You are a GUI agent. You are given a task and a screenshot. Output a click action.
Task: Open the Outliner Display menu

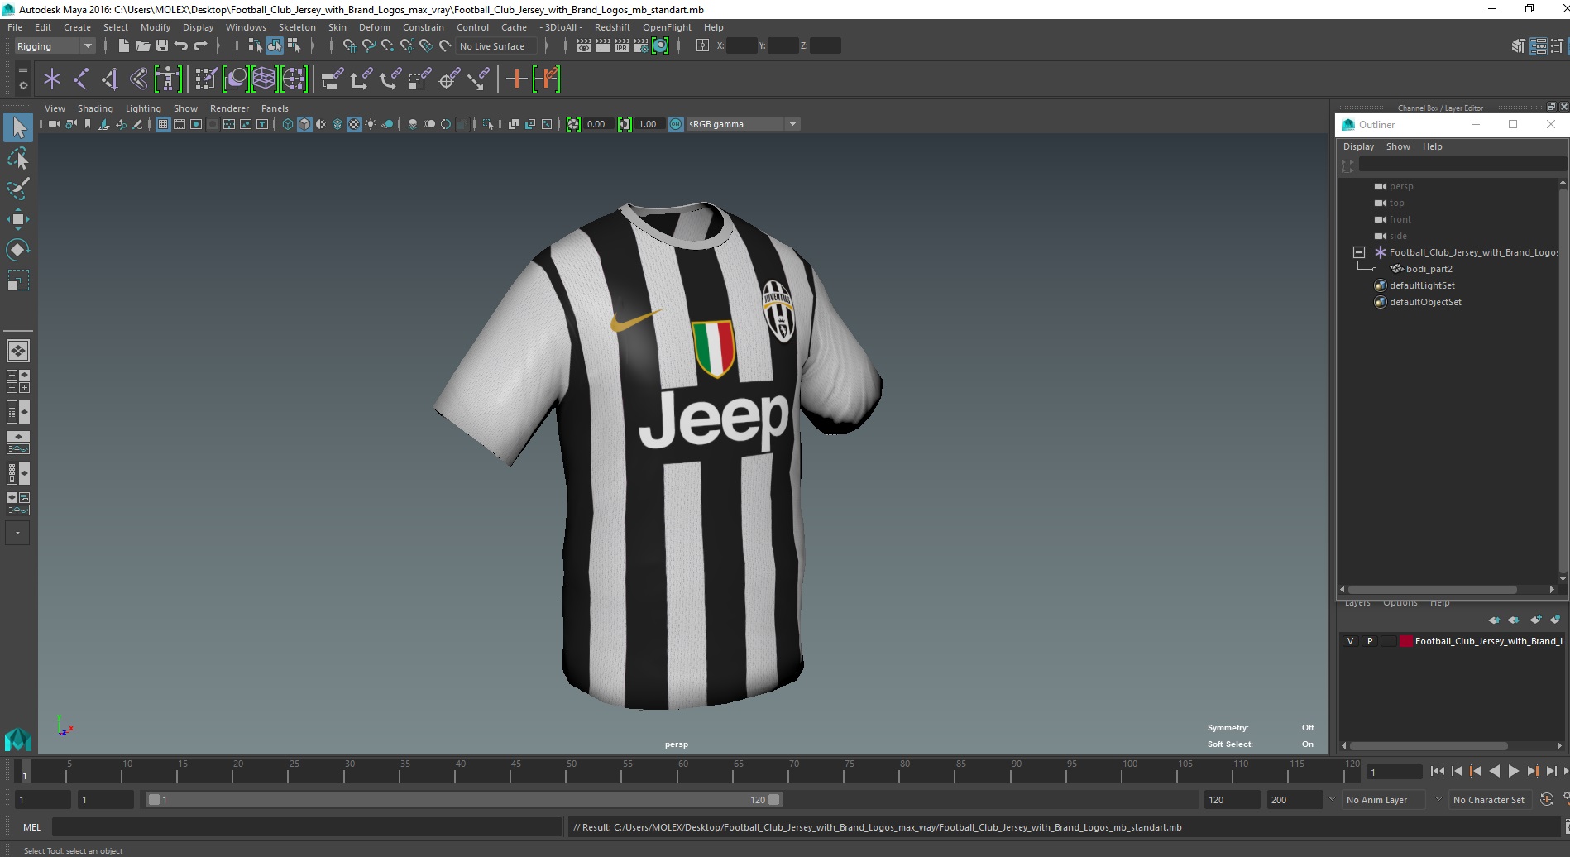click(x=1358, y=146)
